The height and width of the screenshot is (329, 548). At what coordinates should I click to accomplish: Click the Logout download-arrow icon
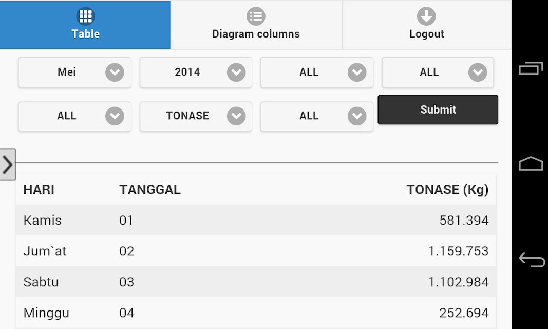point(426,16)
